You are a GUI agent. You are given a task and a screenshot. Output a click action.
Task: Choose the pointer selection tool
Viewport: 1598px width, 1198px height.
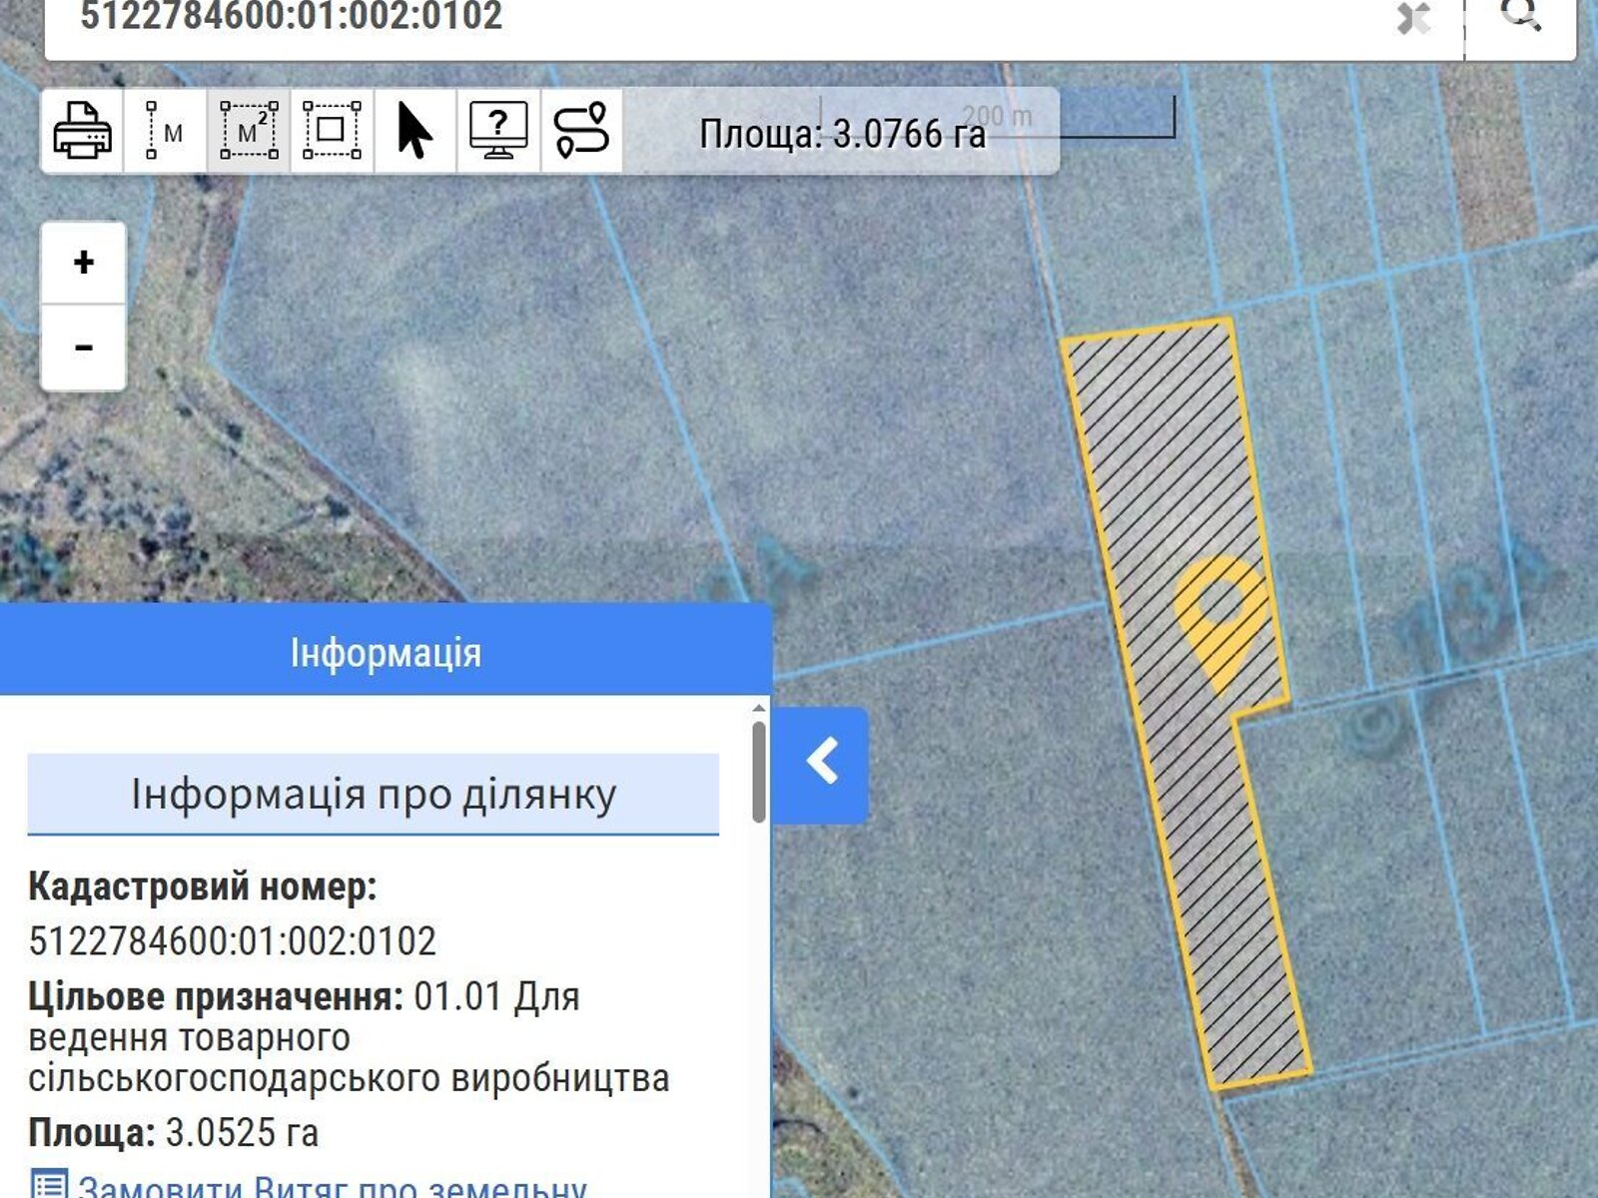pyautogui.click(x=415, y=133)
